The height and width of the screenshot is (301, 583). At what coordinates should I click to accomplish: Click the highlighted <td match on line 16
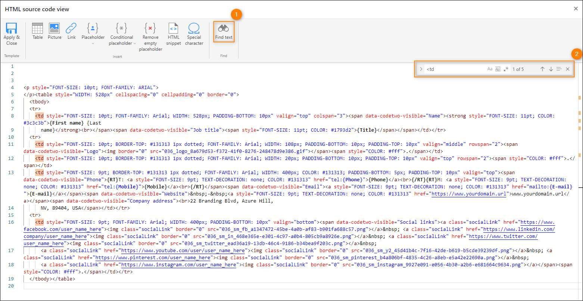tap(39, 222)
